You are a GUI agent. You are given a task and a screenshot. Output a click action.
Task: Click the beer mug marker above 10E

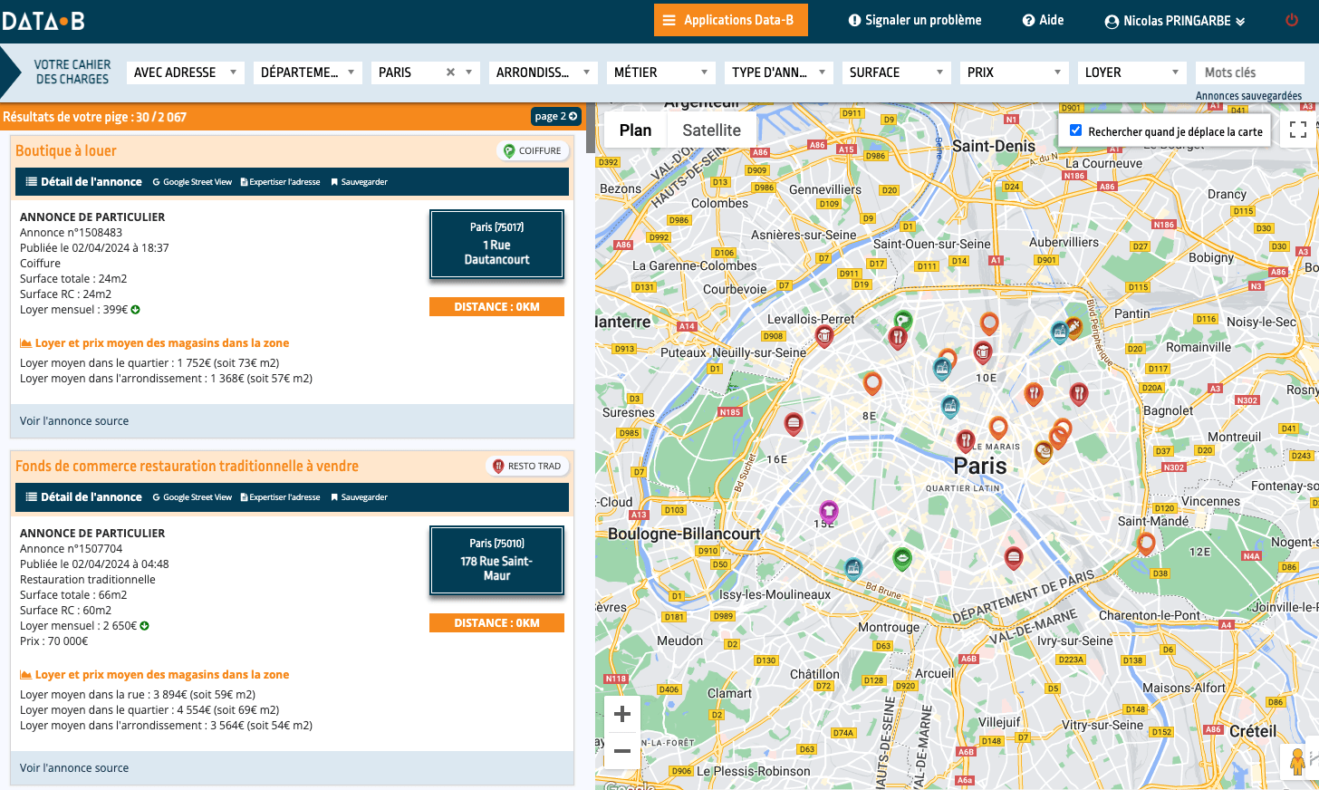[x=983, y=351]
